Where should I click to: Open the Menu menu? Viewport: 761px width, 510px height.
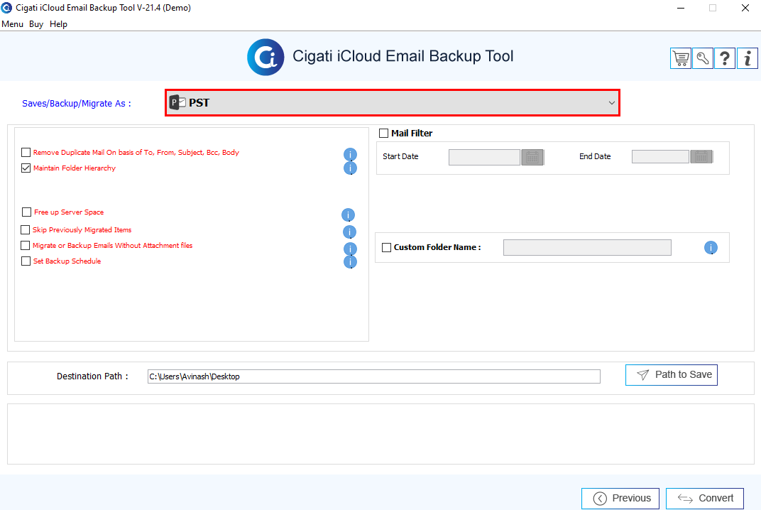pos(12,24)
